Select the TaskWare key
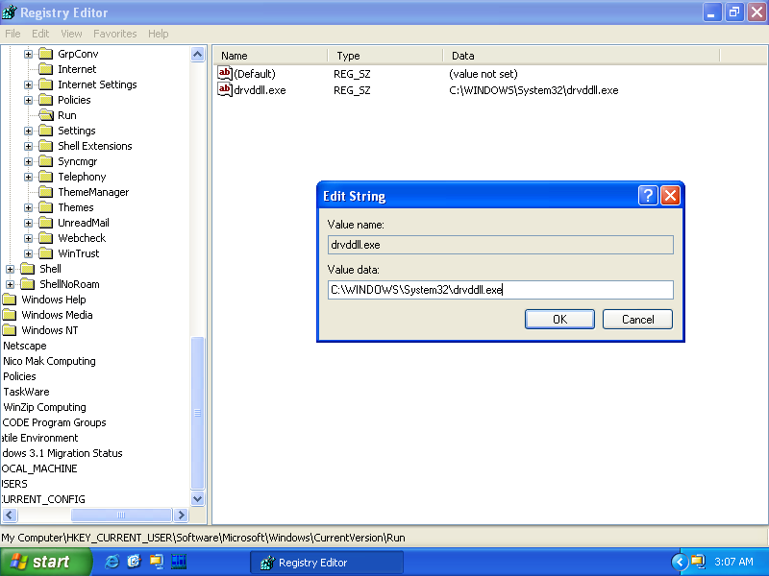Viewport: 769px width, 576px height. tap(26, 392)
